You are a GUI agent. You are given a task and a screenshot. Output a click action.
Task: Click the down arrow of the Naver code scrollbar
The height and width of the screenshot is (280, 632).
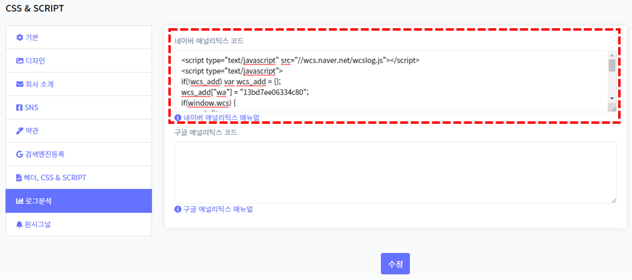[612, 99]
